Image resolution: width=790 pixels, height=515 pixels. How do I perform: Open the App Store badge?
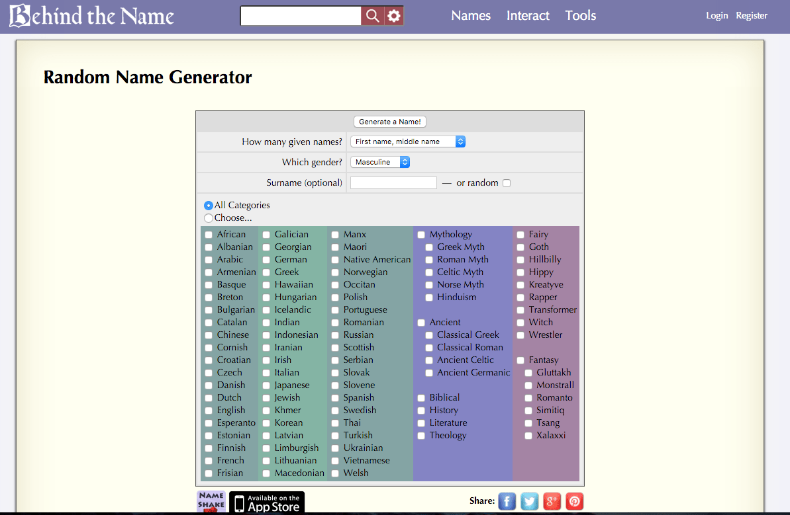click(267, 502)
